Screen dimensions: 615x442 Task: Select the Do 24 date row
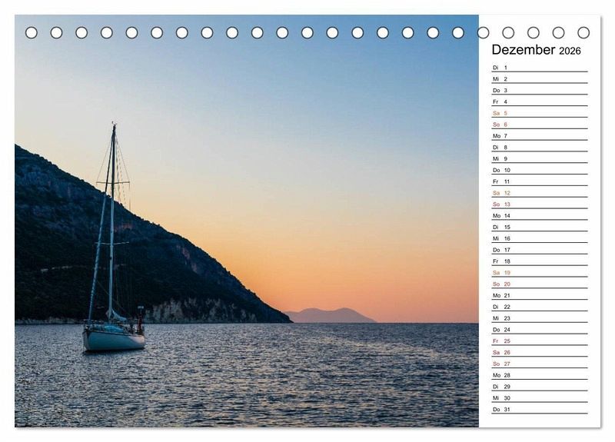[539, 330]
